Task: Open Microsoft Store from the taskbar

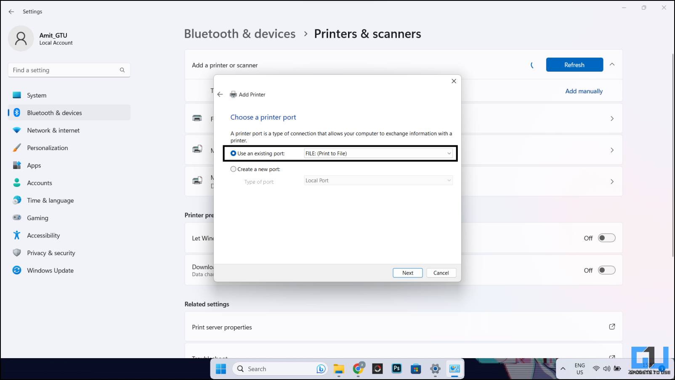Action: [416, 369]
